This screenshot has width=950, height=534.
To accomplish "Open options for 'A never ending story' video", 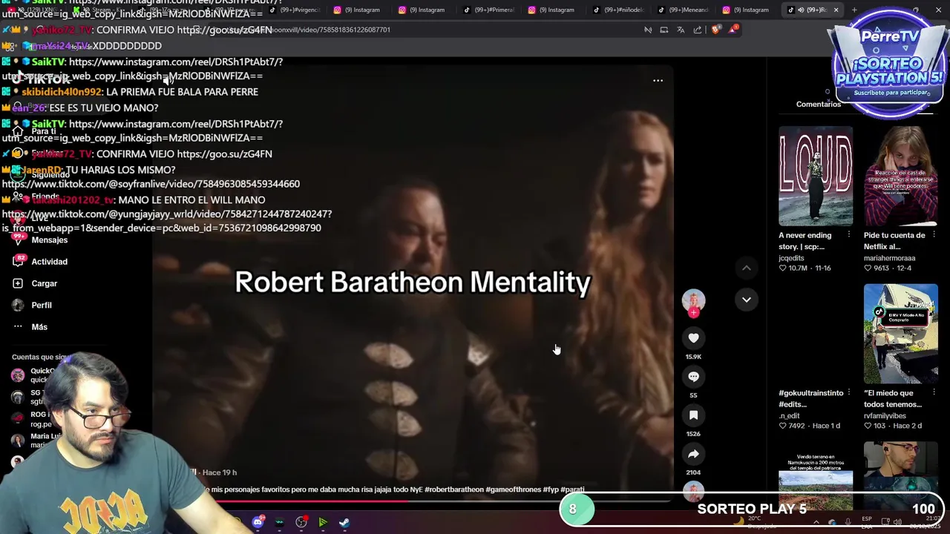I will tap(848, 235).
